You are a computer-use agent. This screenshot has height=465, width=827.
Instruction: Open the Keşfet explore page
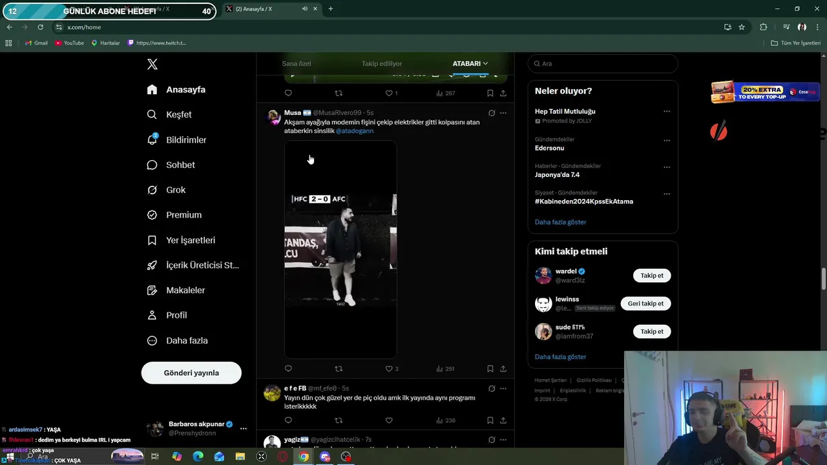point(169,114)
